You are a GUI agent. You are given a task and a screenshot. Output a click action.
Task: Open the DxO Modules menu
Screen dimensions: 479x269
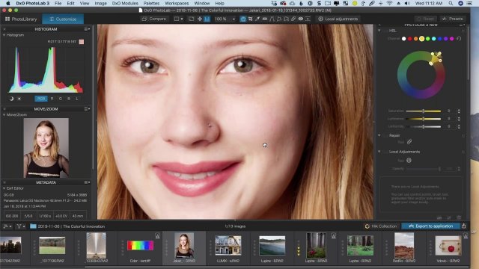tap(125, 3)
